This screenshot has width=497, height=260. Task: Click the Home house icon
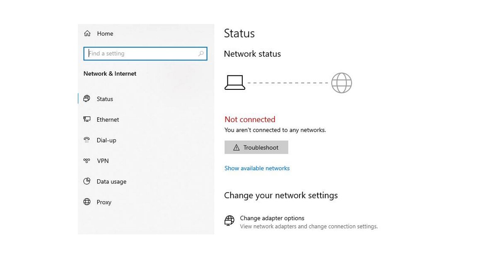[87, 33]
